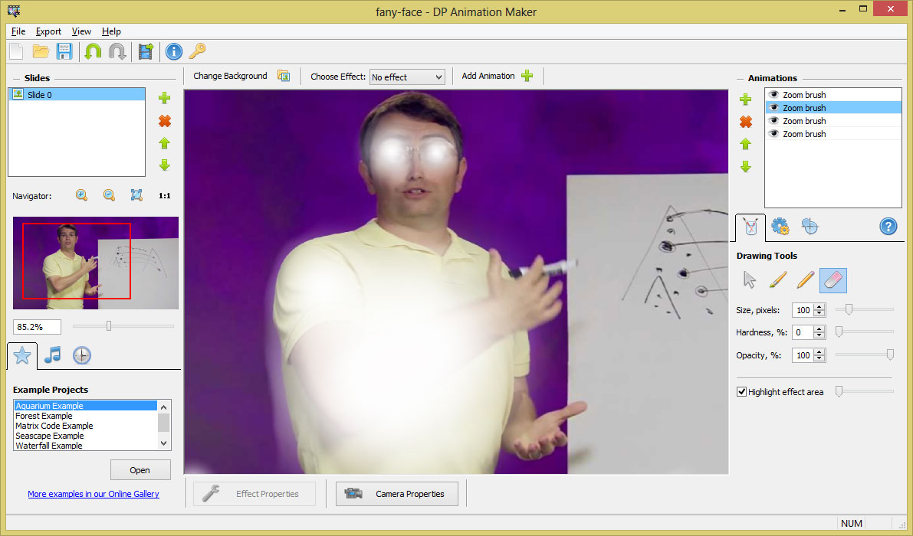Screen dimensions: 913x536
Task: Click the Opacity slider track
Action: coord(865,355)
